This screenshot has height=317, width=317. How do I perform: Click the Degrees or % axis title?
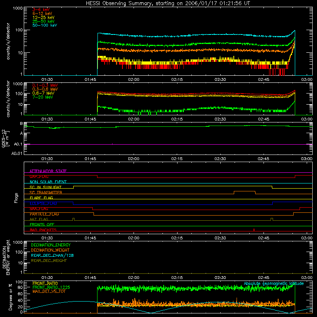(10, 297)
